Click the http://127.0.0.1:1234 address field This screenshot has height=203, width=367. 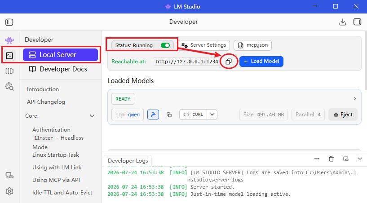click(x=187, y=62)
